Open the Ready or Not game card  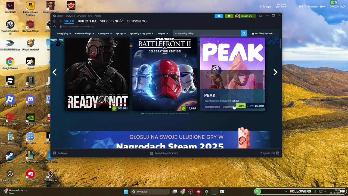(x=97, y=74)
